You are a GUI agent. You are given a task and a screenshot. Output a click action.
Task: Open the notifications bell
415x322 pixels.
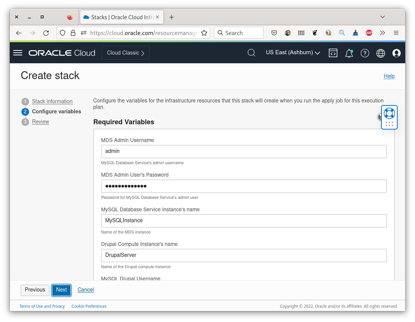[x=349, y=53]
